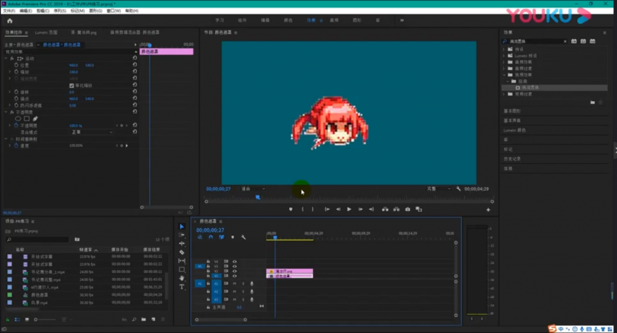The image size is (617, 333).
Task: Select the Rectangle shape tool
Action: coord(182,270)
